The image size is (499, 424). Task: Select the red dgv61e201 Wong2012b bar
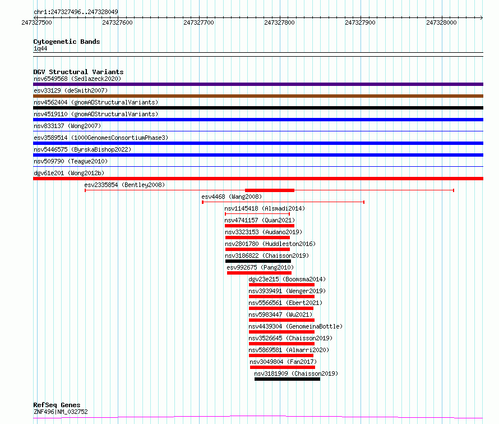tap(258, 179)
